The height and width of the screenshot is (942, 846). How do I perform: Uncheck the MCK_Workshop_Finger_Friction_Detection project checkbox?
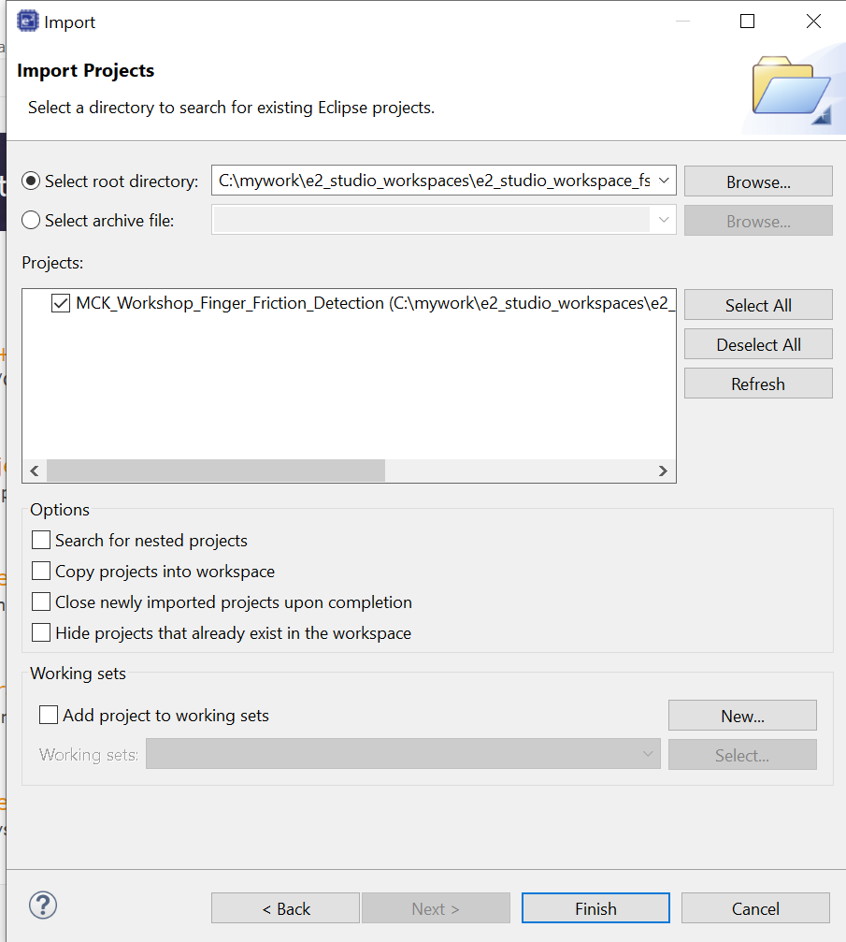point(61,303)
